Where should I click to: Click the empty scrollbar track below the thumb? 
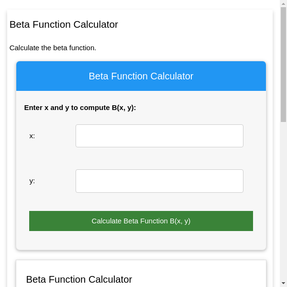[x=283, y=201]
